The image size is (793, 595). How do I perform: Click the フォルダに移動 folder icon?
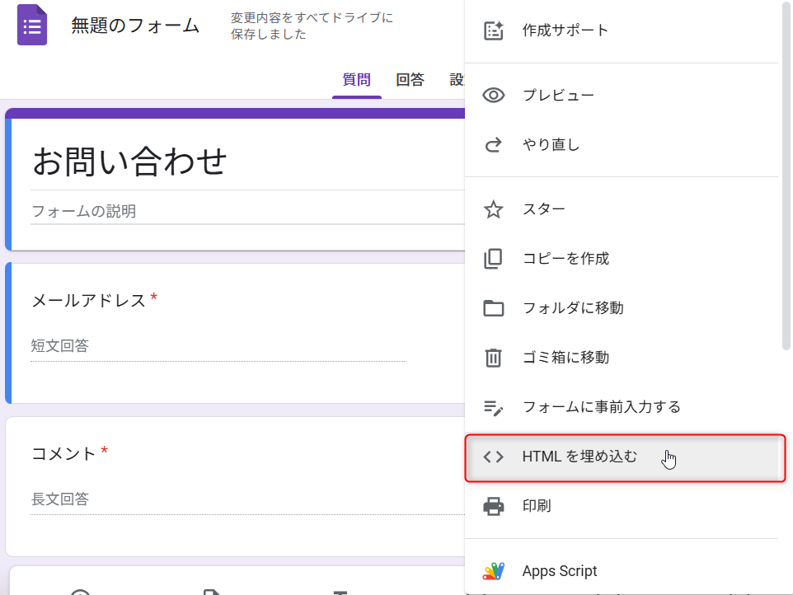(494, 308)
